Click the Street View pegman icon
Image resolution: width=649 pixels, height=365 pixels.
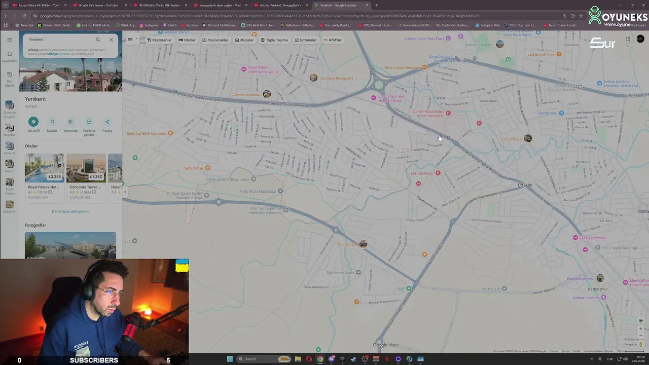pyautogui.click(x=640, y=344)
